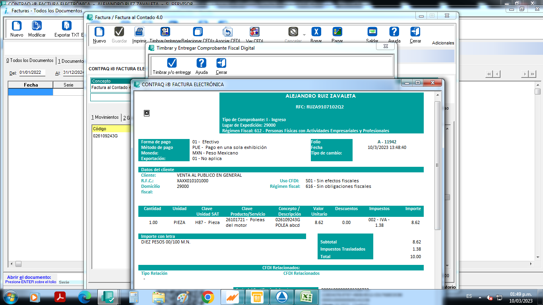Viewport: 543px width, 305px height.
Task: Click Cerrar icon in Timbrar dialog
Action: click(221, 63)
